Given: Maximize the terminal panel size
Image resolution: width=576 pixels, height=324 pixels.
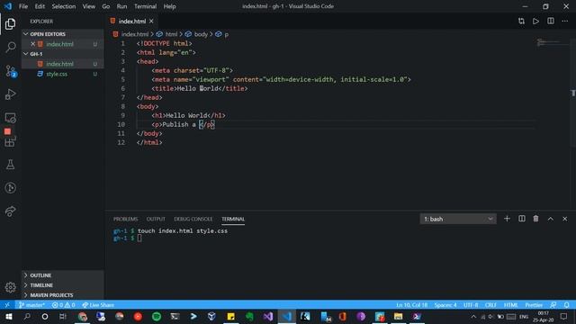Looking at the screenshot, I should [550, 219].
